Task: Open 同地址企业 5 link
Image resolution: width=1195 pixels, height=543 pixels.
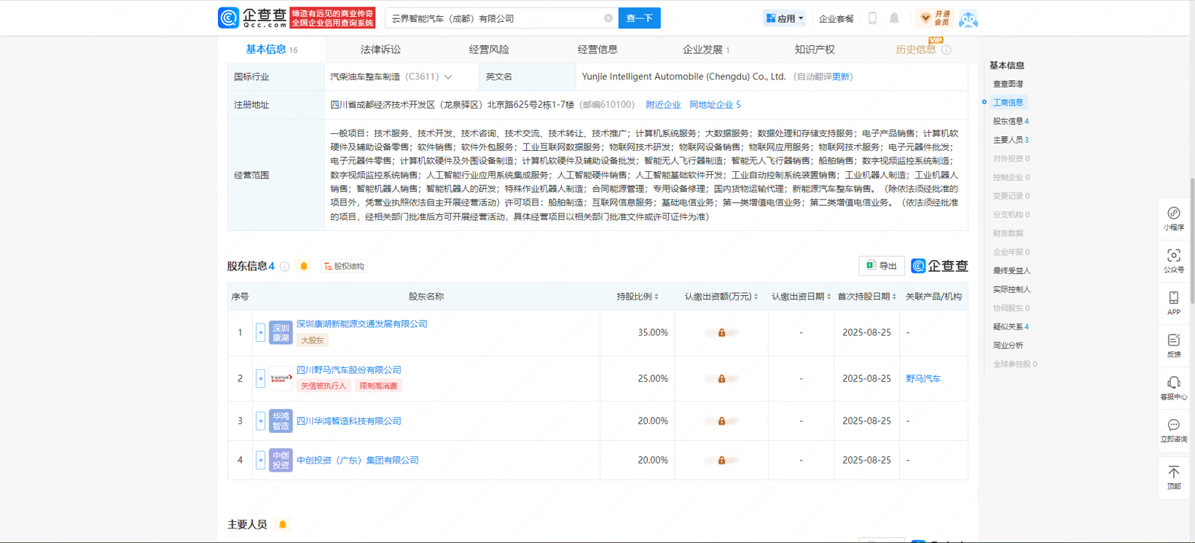Action: click(x=715, y=105)
